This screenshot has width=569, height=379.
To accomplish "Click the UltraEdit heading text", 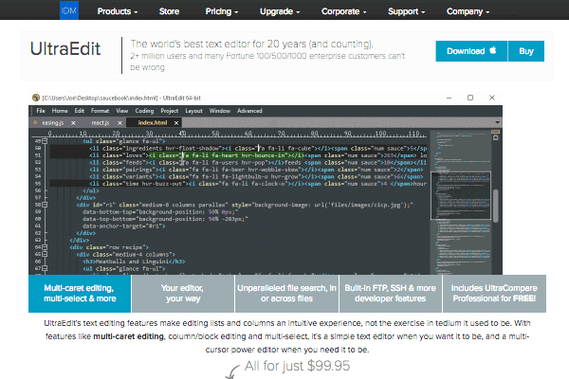I will (x=65, y=49).
